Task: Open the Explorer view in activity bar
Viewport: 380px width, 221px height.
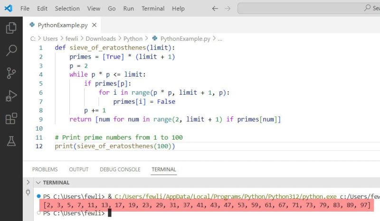Action: click(x=11, y=28)
